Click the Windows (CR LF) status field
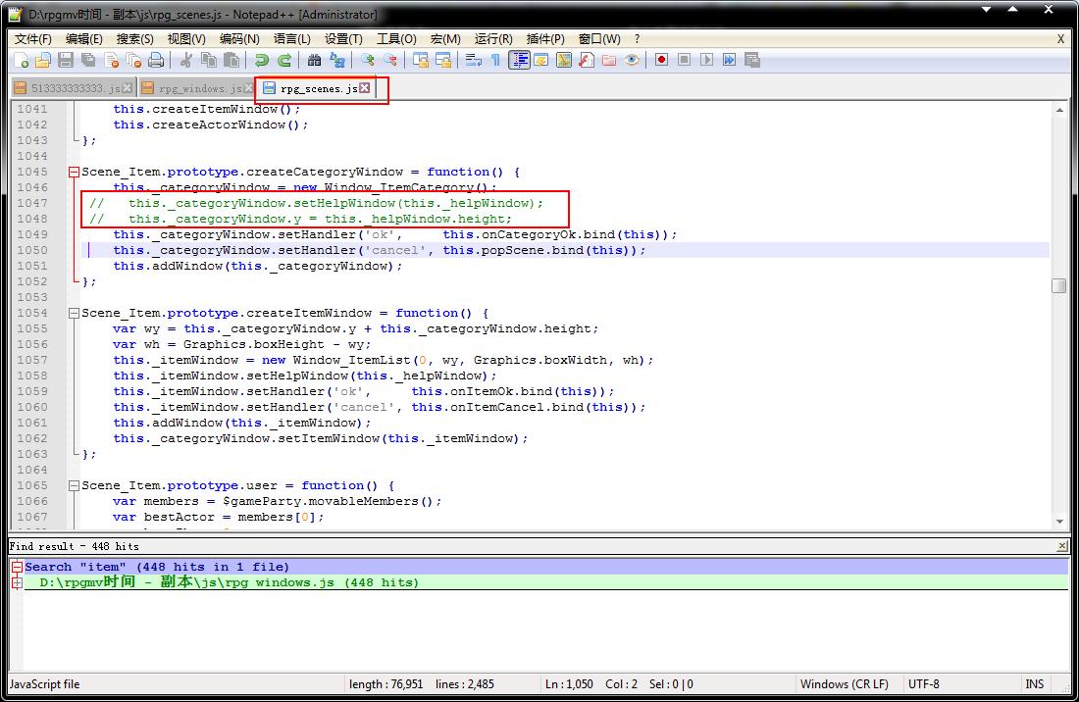 point(845,684)
